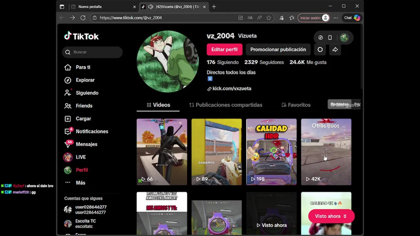The width and height of the screenshot is (420, 236).
Task: Switch to the Favoritos tab
Action: (x=296, y=105)
